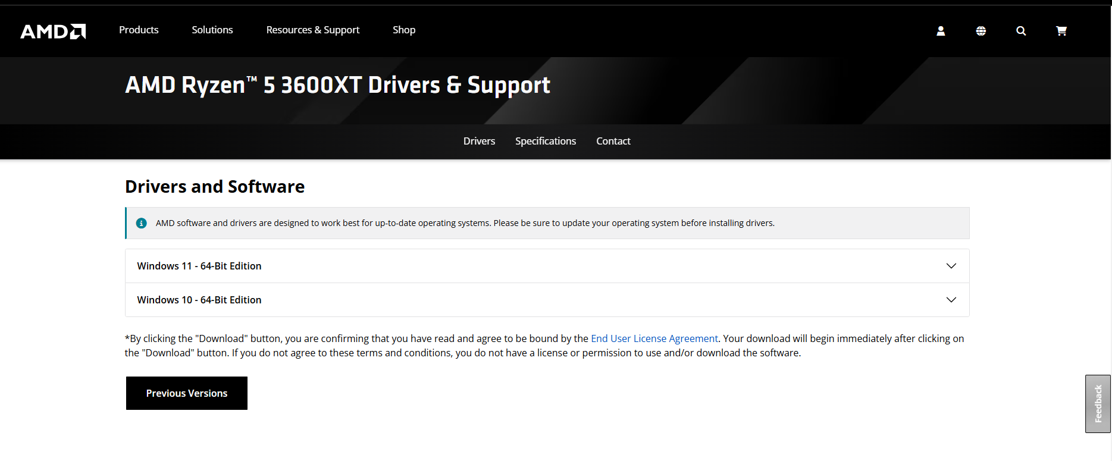
Task: Click the AMD Ryzen 5 3600XT page title
Action: coord(337,85)
